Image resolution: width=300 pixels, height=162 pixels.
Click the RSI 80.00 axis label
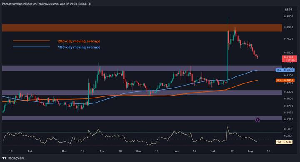[x=288, y=129]
